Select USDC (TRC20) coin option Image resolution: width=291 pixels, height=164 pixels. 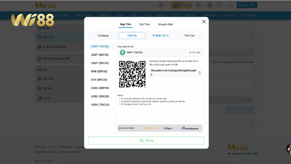coord(100,105)
